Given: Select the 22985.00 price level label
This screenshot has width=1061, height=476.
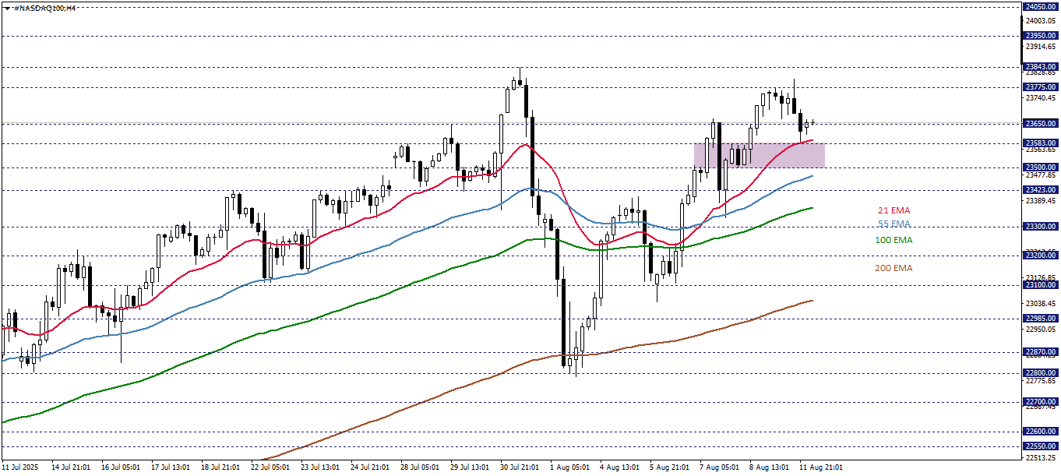Looking at the screenshot, I should pyautogui.click(x=1041, y=319).
